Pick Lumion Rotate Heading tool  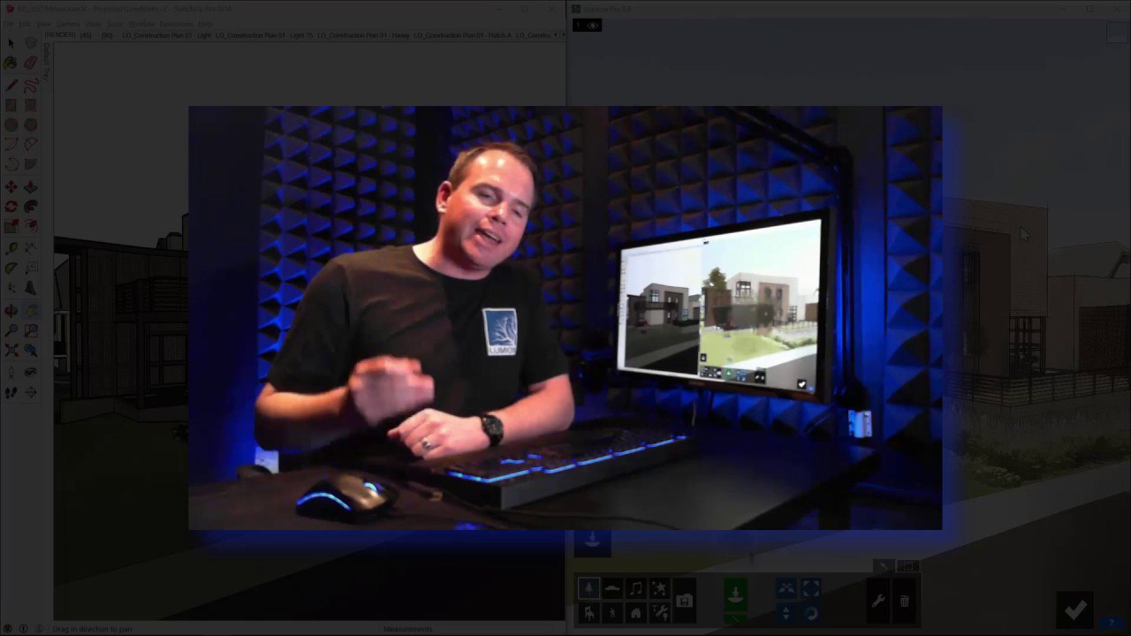click(x=811, y=612)
